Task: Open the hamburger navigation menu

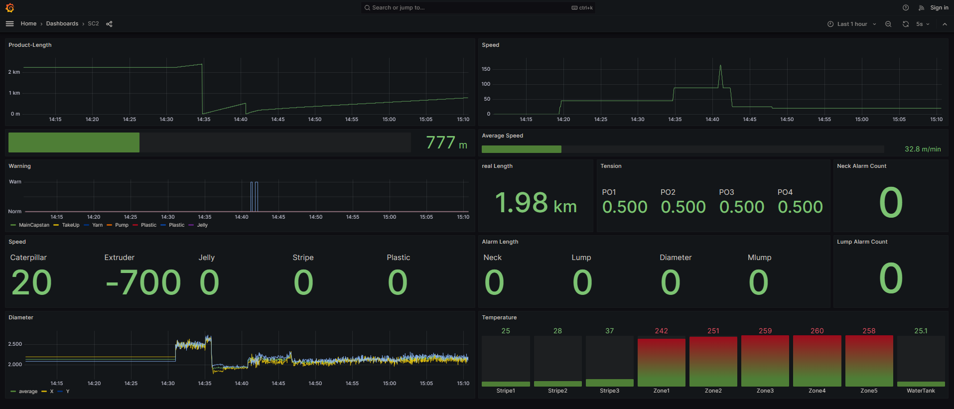Action: point(9,24)
